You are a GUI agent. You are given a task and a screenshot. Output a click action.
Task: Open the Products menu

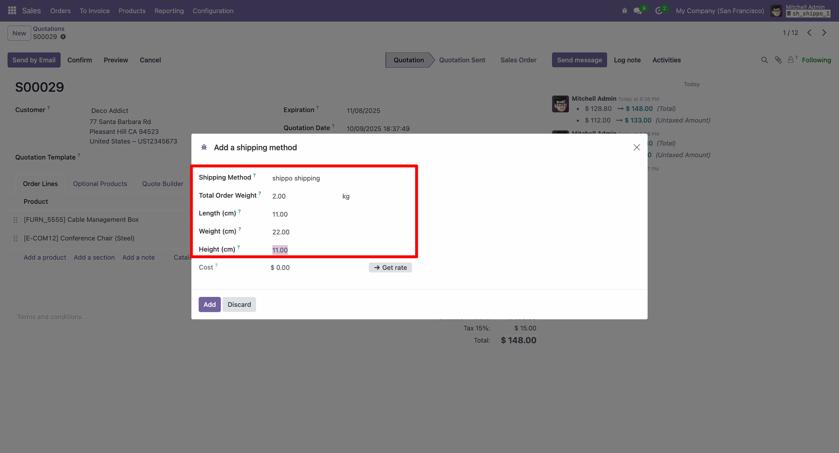(x=132, y=10)
